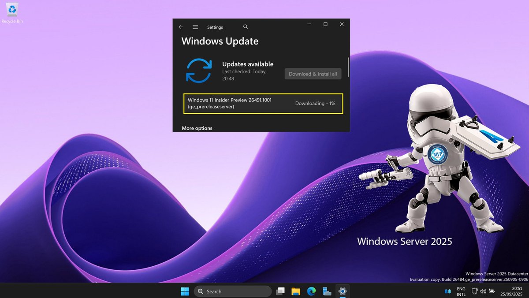
Task: Launch Microsoft Edge from the taskbar
Action: point(311,291)
